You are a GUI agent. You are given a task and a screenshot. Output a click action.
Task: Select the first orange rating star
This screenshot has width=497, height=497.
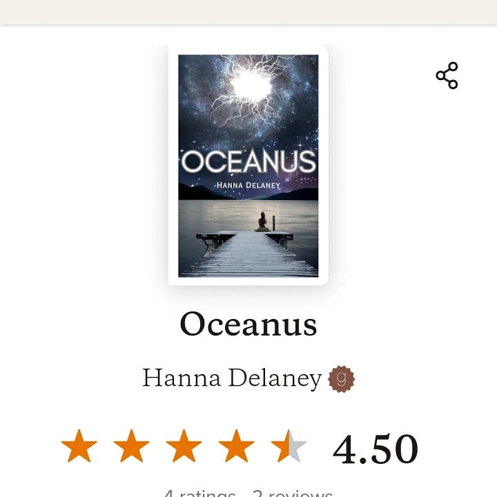click(79, 446)
